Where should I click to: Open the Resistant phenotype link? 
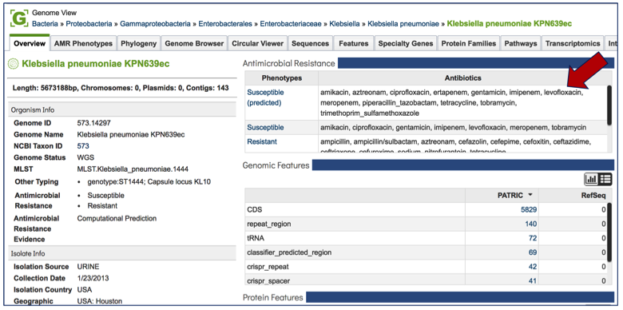262,142
